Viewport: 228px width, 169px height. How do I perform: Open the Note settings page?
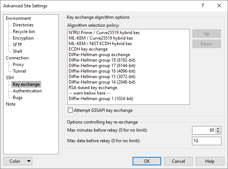pyautogui.click(x=11, y=104)
